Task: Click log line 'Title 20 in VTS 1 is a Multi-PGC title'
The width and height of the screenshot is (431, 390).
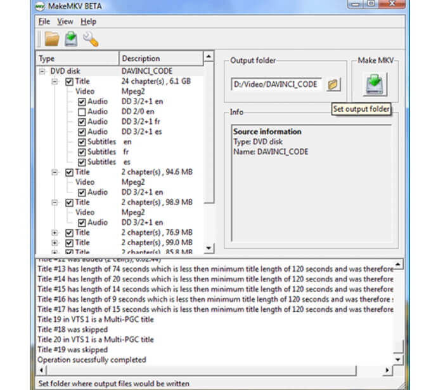Action: click(x=96, y=340)
